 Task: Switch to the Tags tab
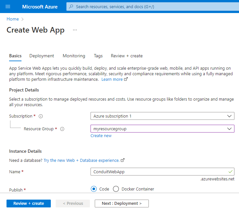pos(98,56)
